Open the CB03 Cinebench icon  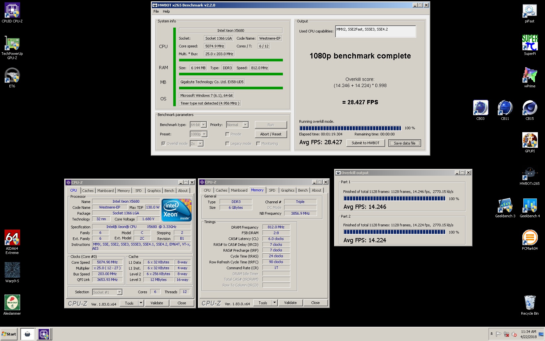tap(480, 110)
